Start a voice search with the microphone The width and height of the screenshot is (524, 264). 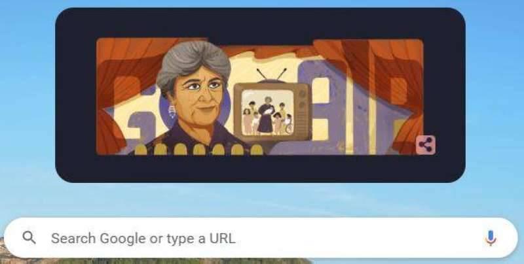[490, 238]
